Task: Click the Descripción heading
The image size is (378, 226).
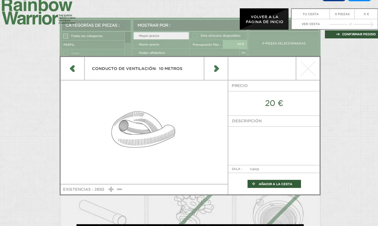Action: (247, 121)
